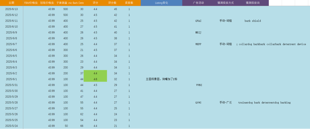Click date cell 2025/5/25
The height and width of the screenshot is (129, 310).
coord(11,120)
